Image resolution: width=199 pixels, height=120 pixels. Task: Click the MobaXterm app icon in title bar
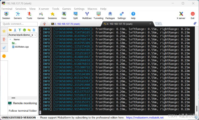point(3,3)
